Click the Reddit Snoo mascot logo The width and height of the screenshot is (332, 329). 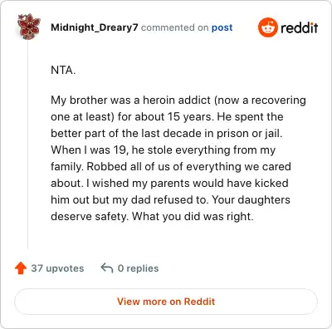click(268, 27)
